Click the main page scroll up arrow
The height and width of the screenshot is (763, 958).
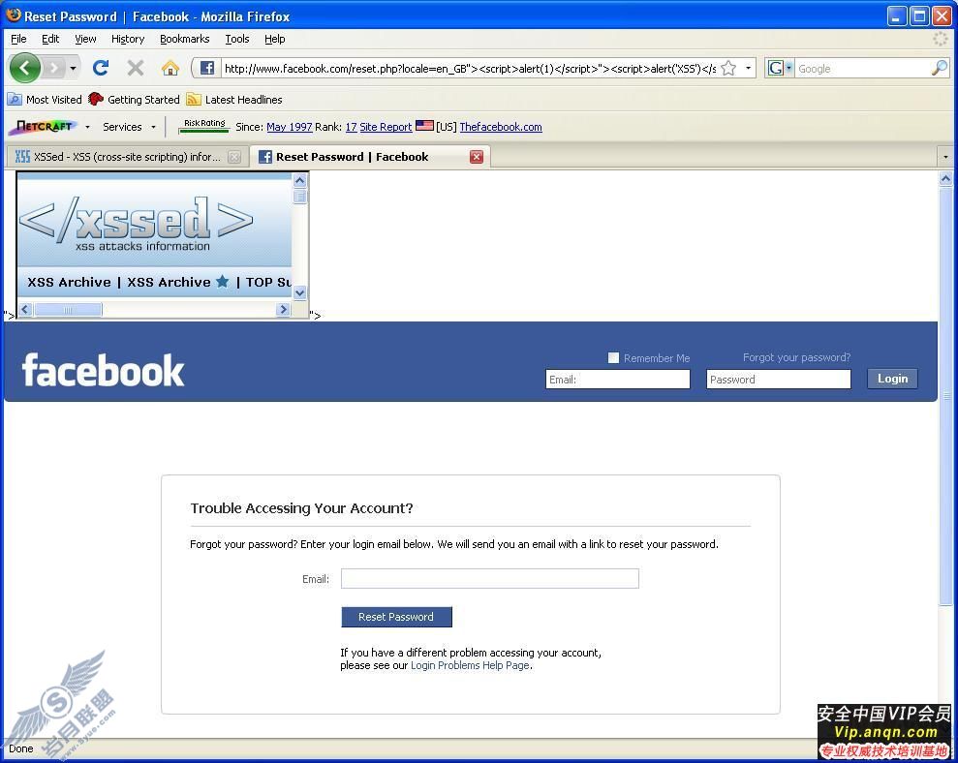[945, 179]
